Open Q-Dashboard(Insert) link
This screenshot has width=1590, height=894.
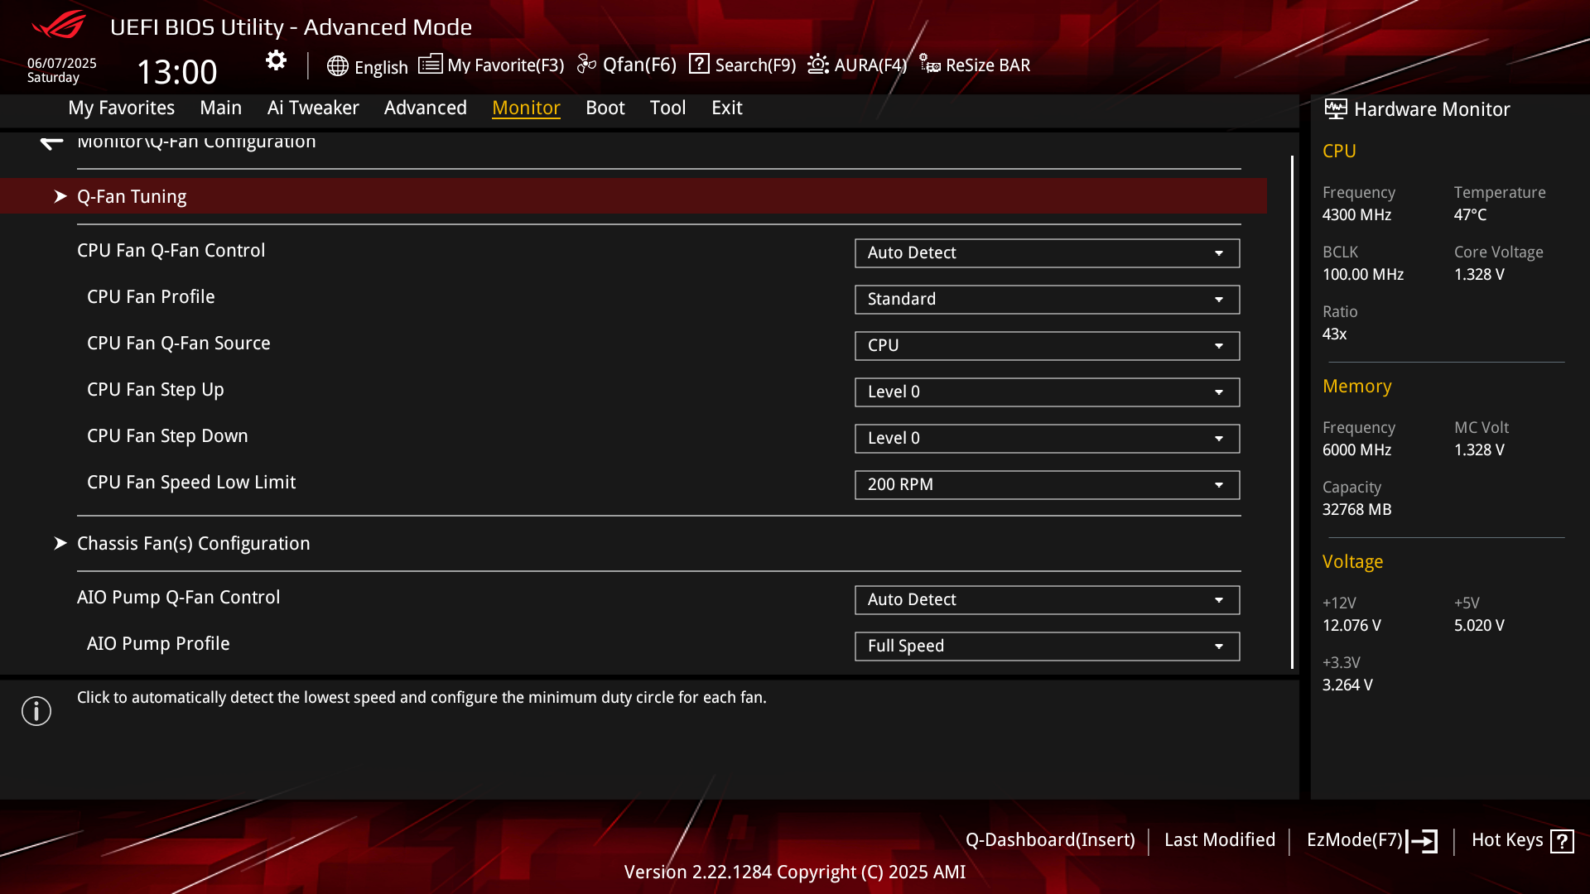1049,840
